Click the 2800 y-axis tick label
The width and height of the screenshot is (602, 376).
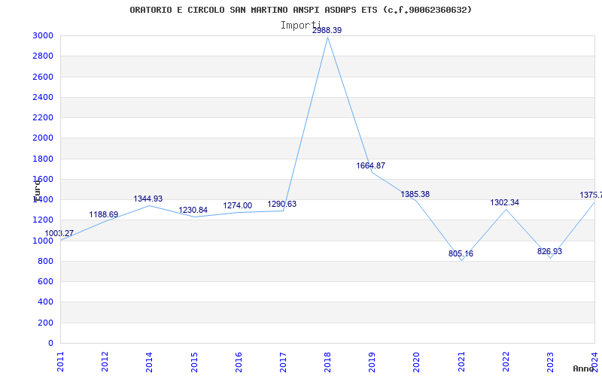click(x=43, y=56)
